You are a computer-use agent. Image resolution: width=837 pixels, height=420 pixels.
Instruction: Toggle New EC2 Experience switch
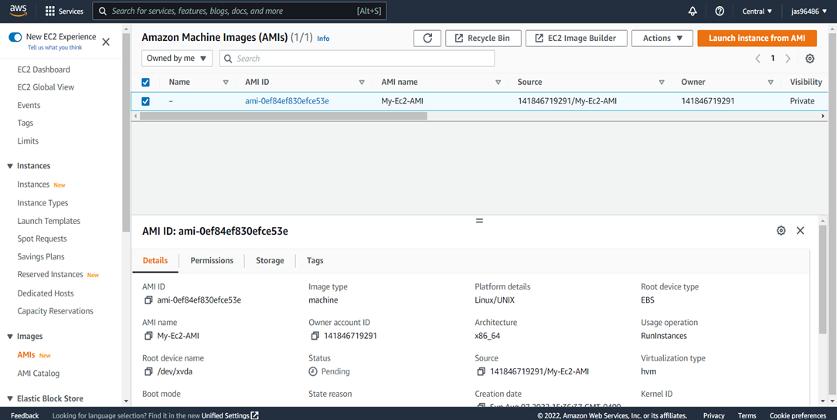15,37
